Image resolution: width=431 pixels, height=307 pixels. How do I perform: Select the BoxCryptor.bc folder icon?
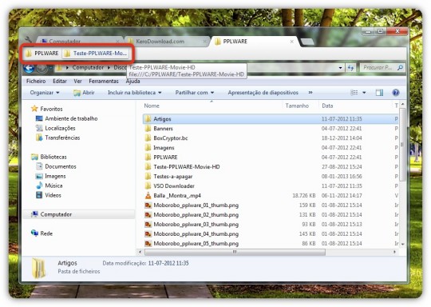[x=148, y=138]
